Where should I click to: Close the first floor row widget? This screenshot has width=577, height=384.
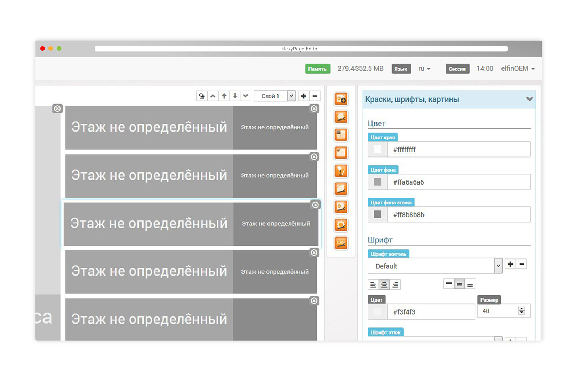pos(314,108)
